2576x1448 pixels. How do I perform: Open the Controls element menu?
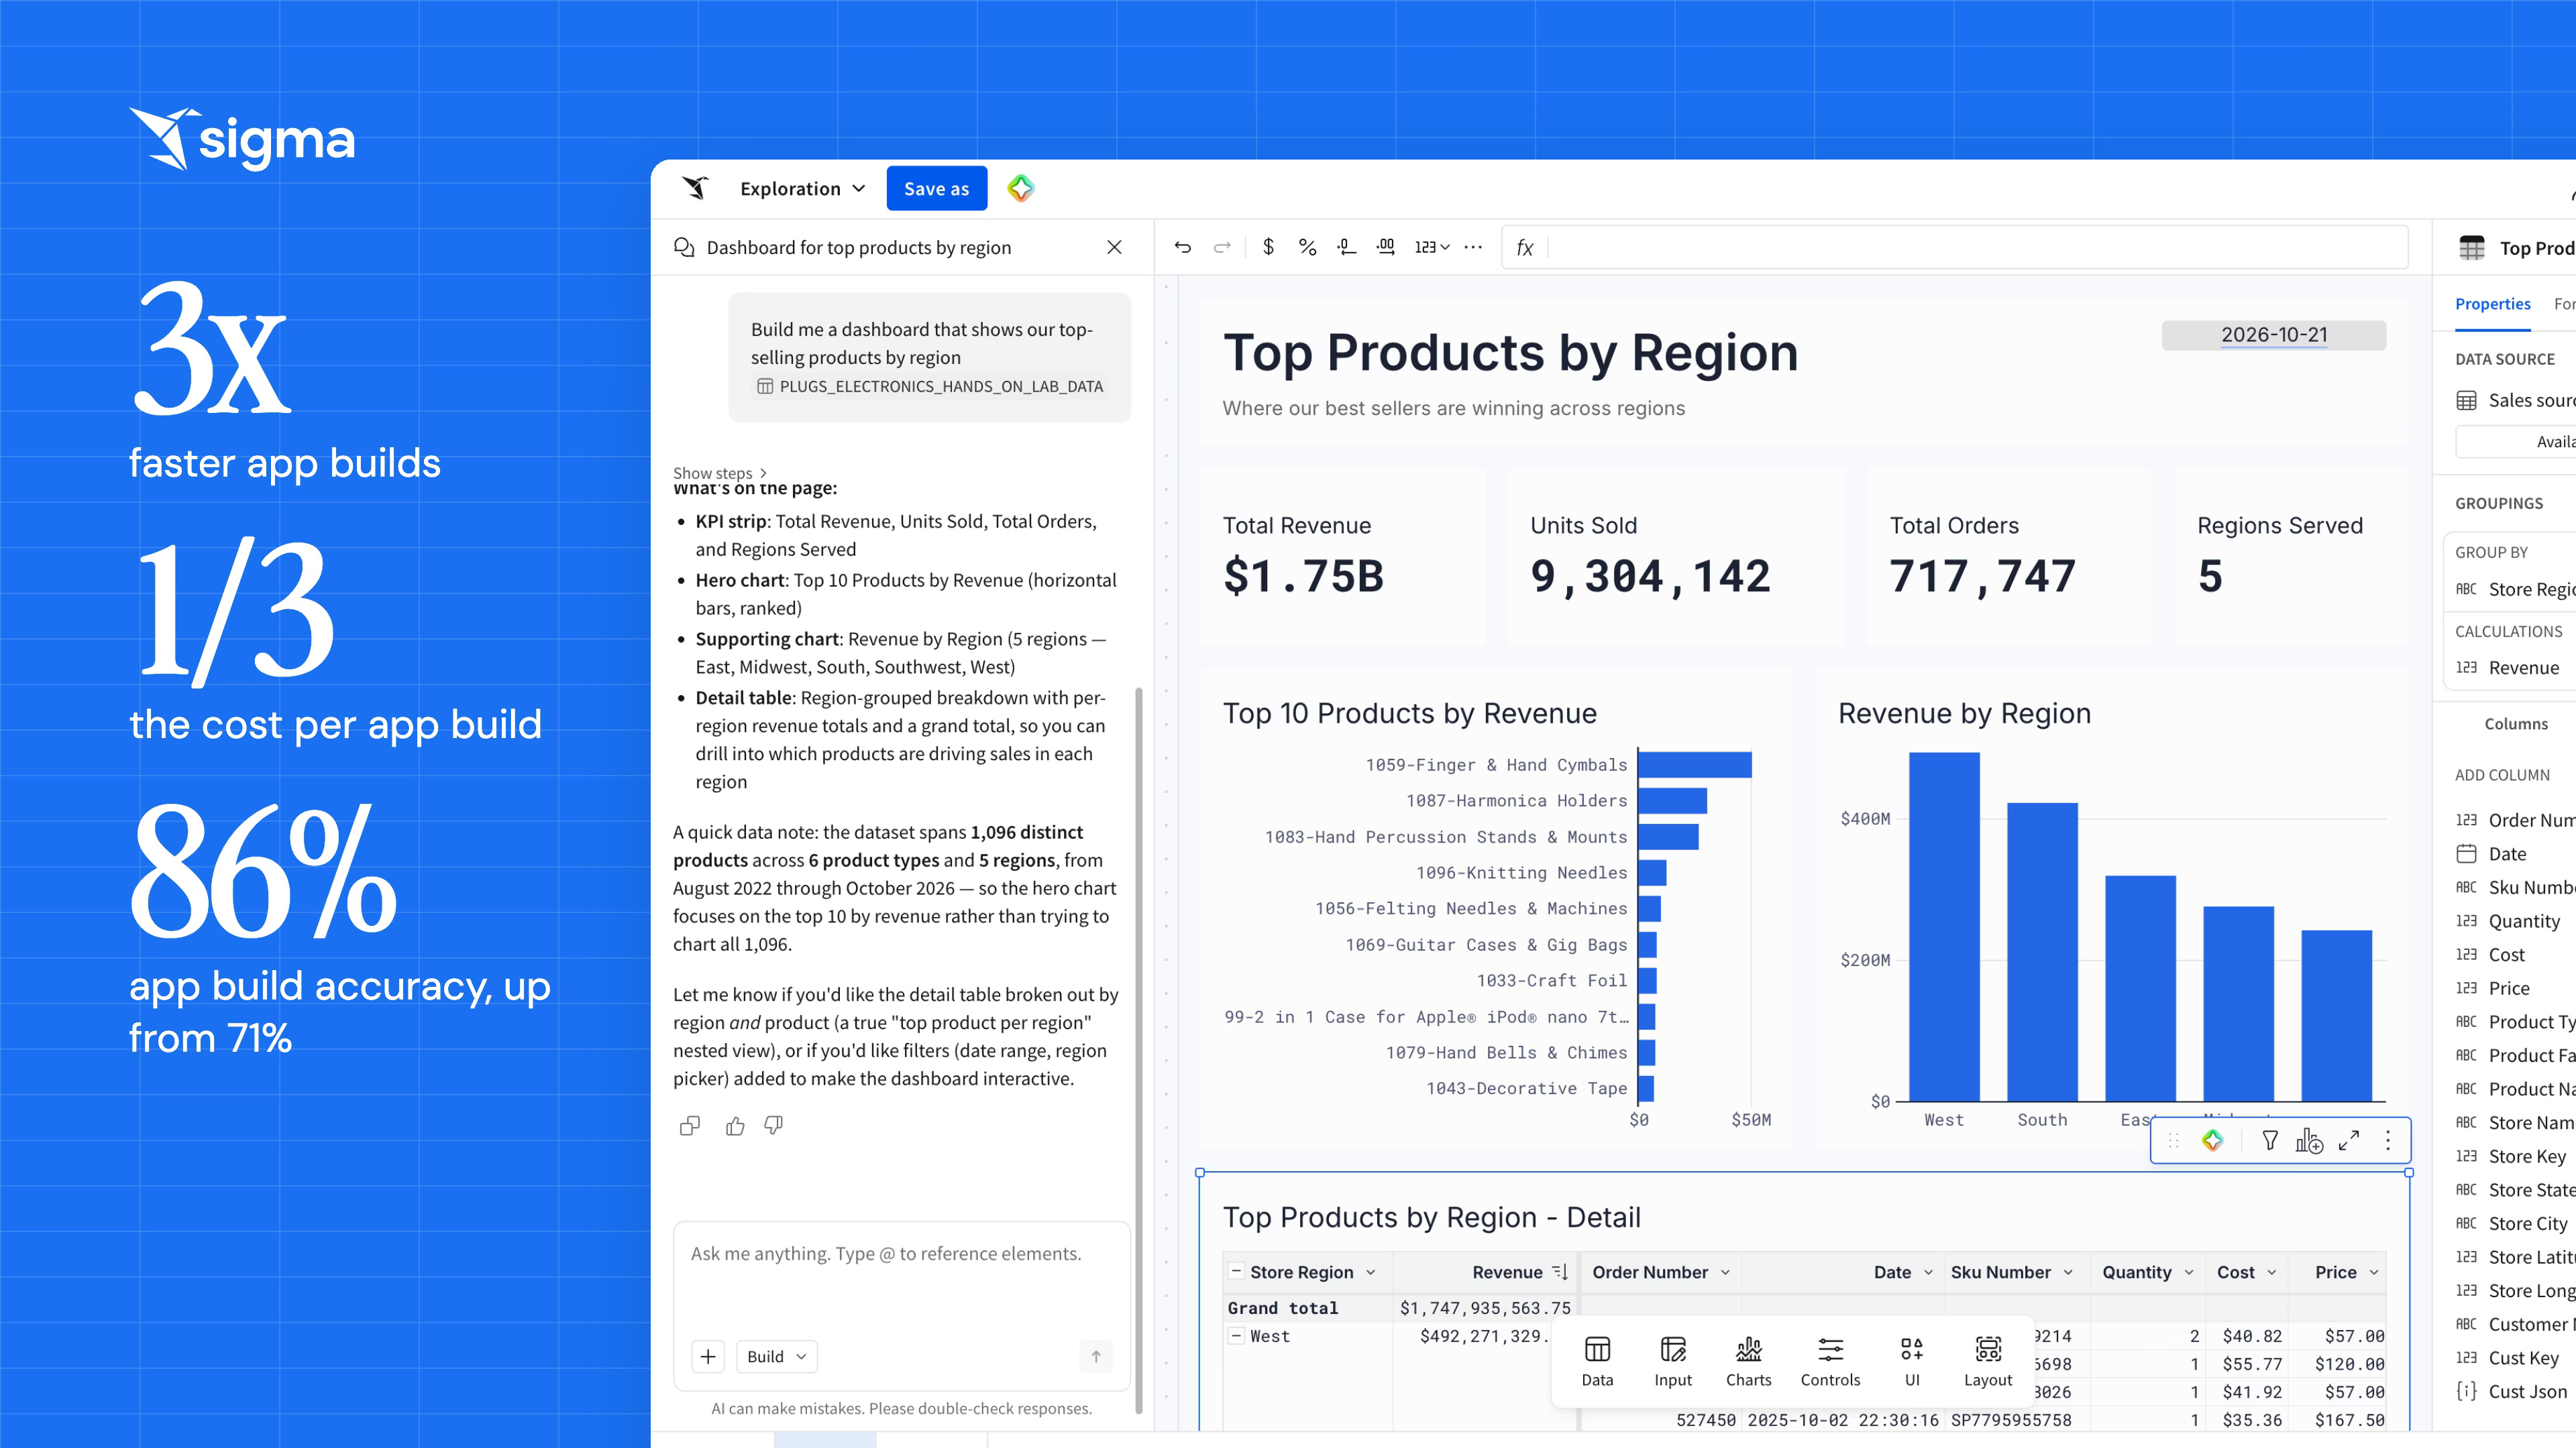pos(1830,1362)
